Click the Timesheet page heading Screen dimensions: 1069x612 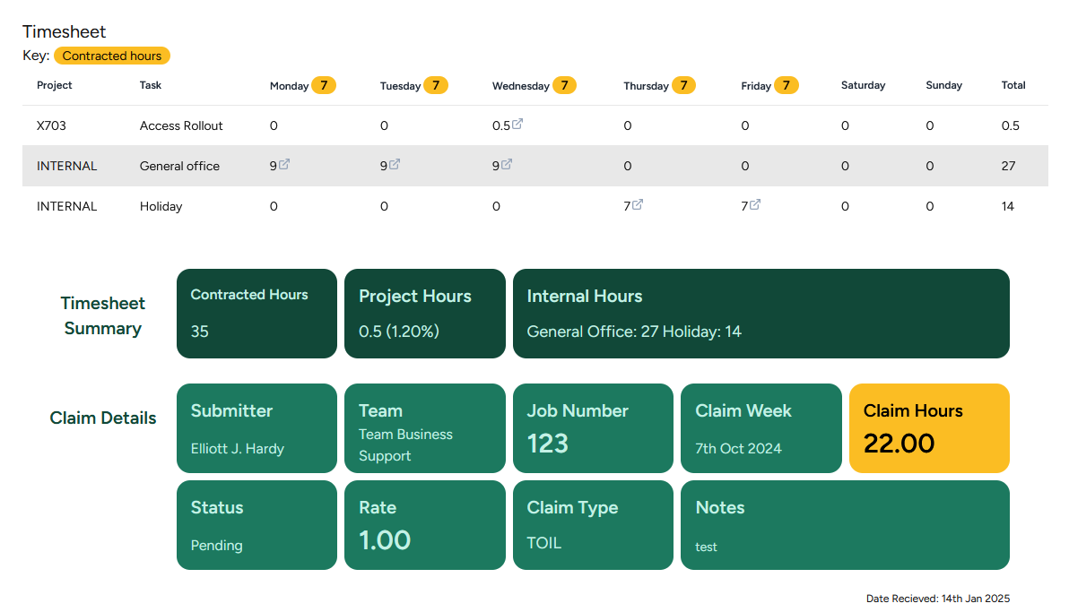64,31
